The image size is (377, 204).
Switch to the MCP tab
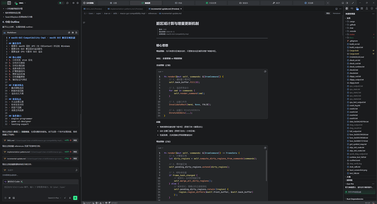[x=276, y=3]
